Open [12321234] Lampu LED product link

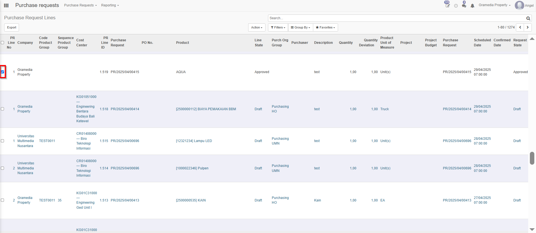(194, 141)
